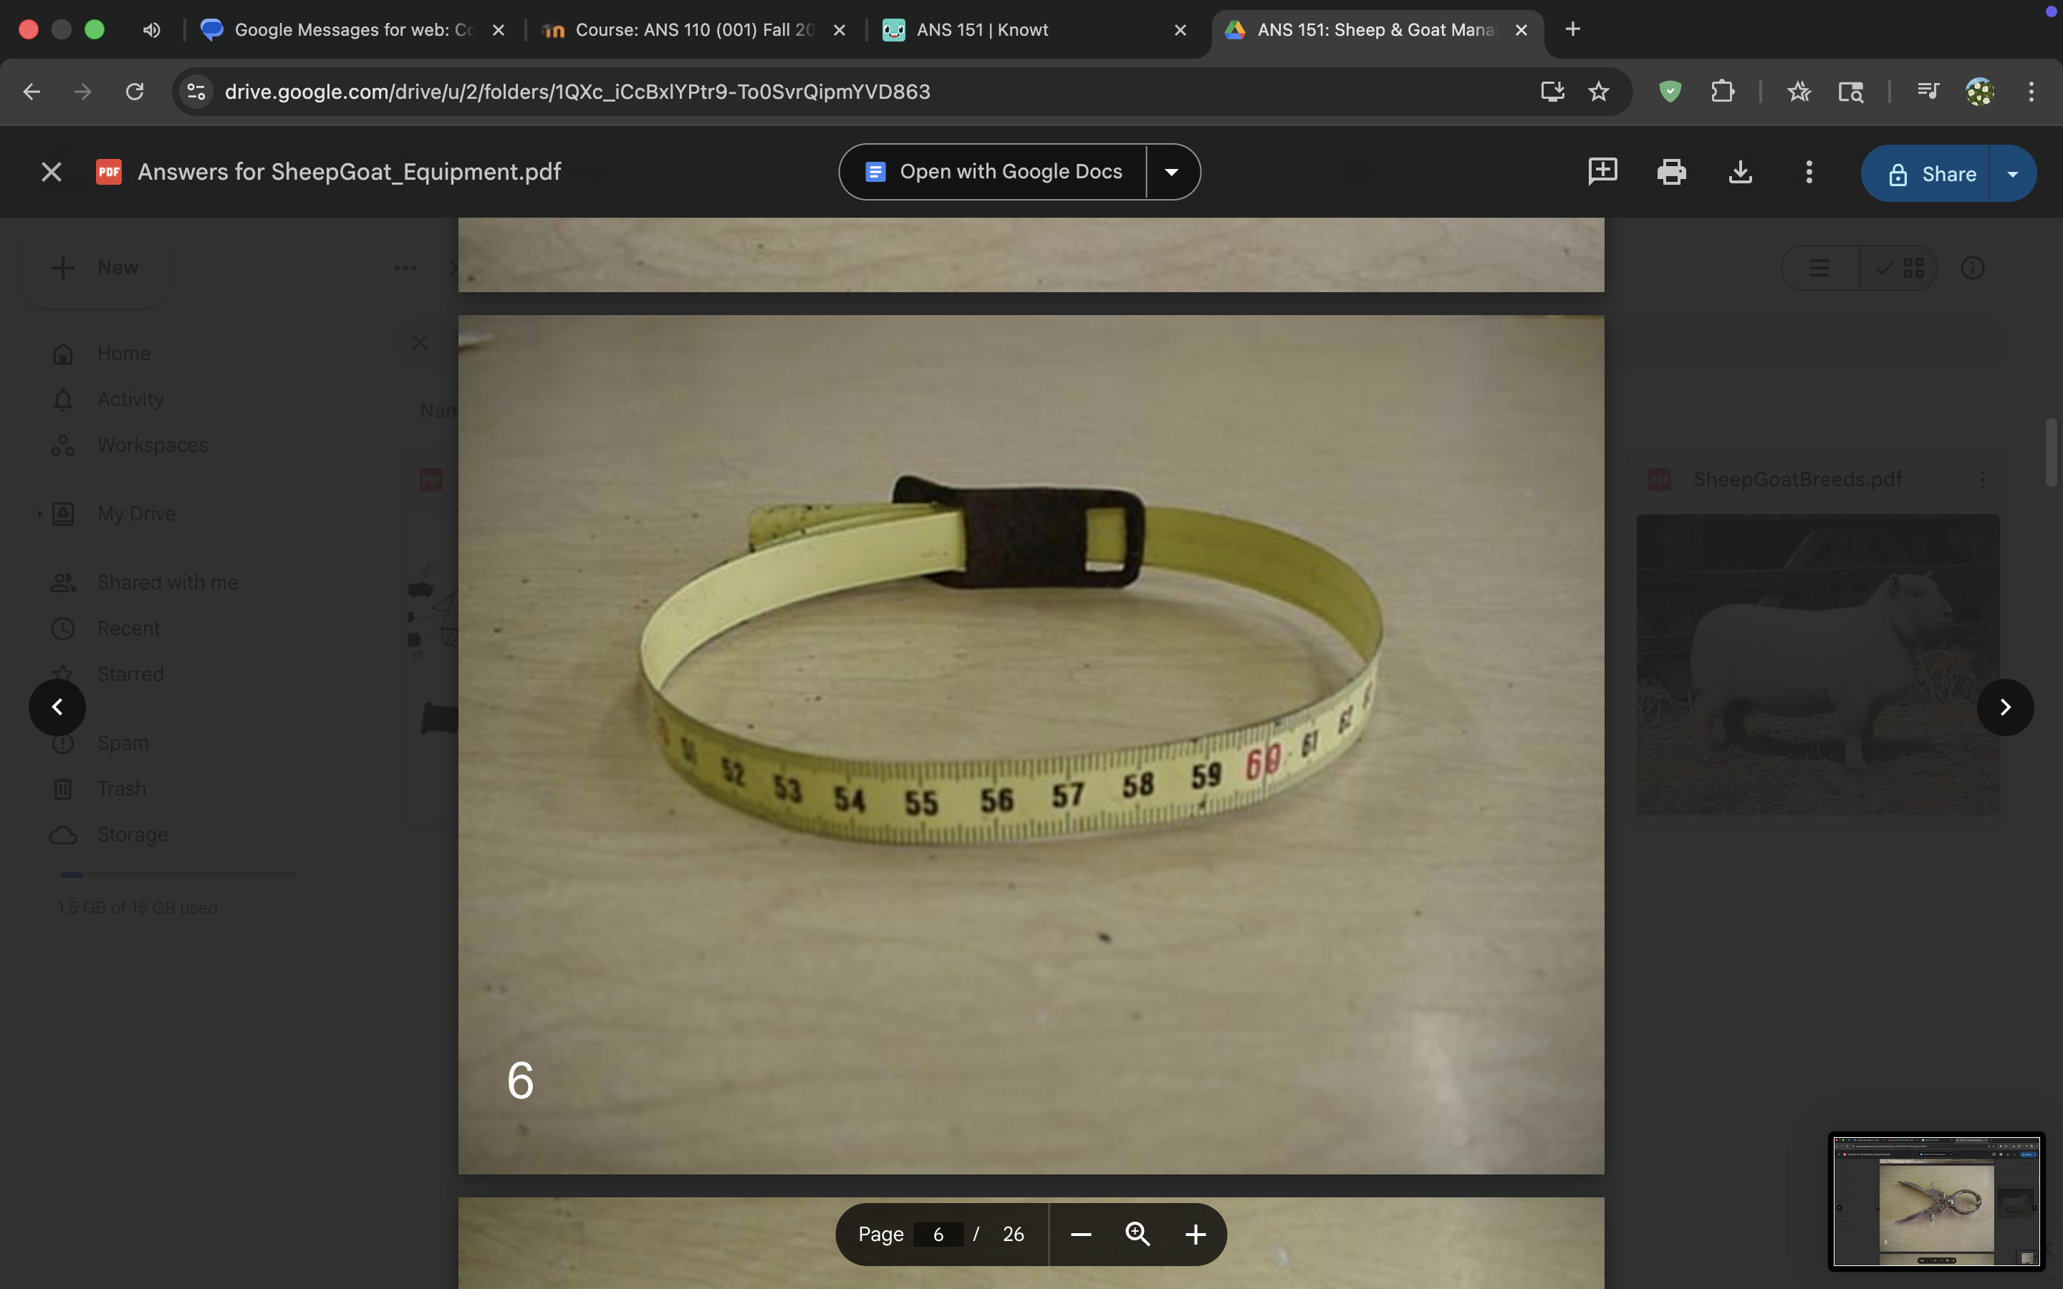Click the print icon in the PDF viewer

pyautogui.click(x=1671, y=172)
